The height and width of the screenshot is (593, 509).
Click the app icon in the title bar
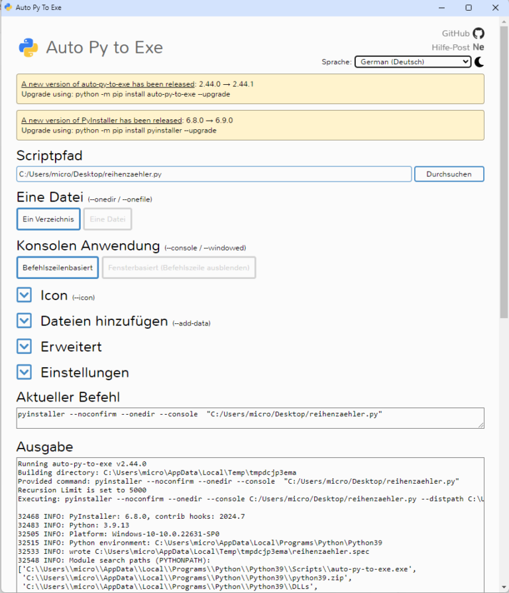8,7
